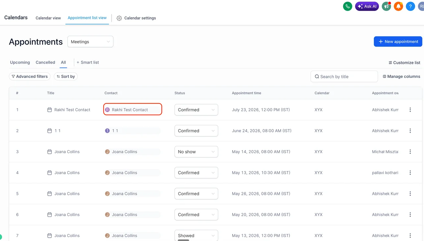Switch to Calendar view tab

pyautogui.click(x=48, y=18)
